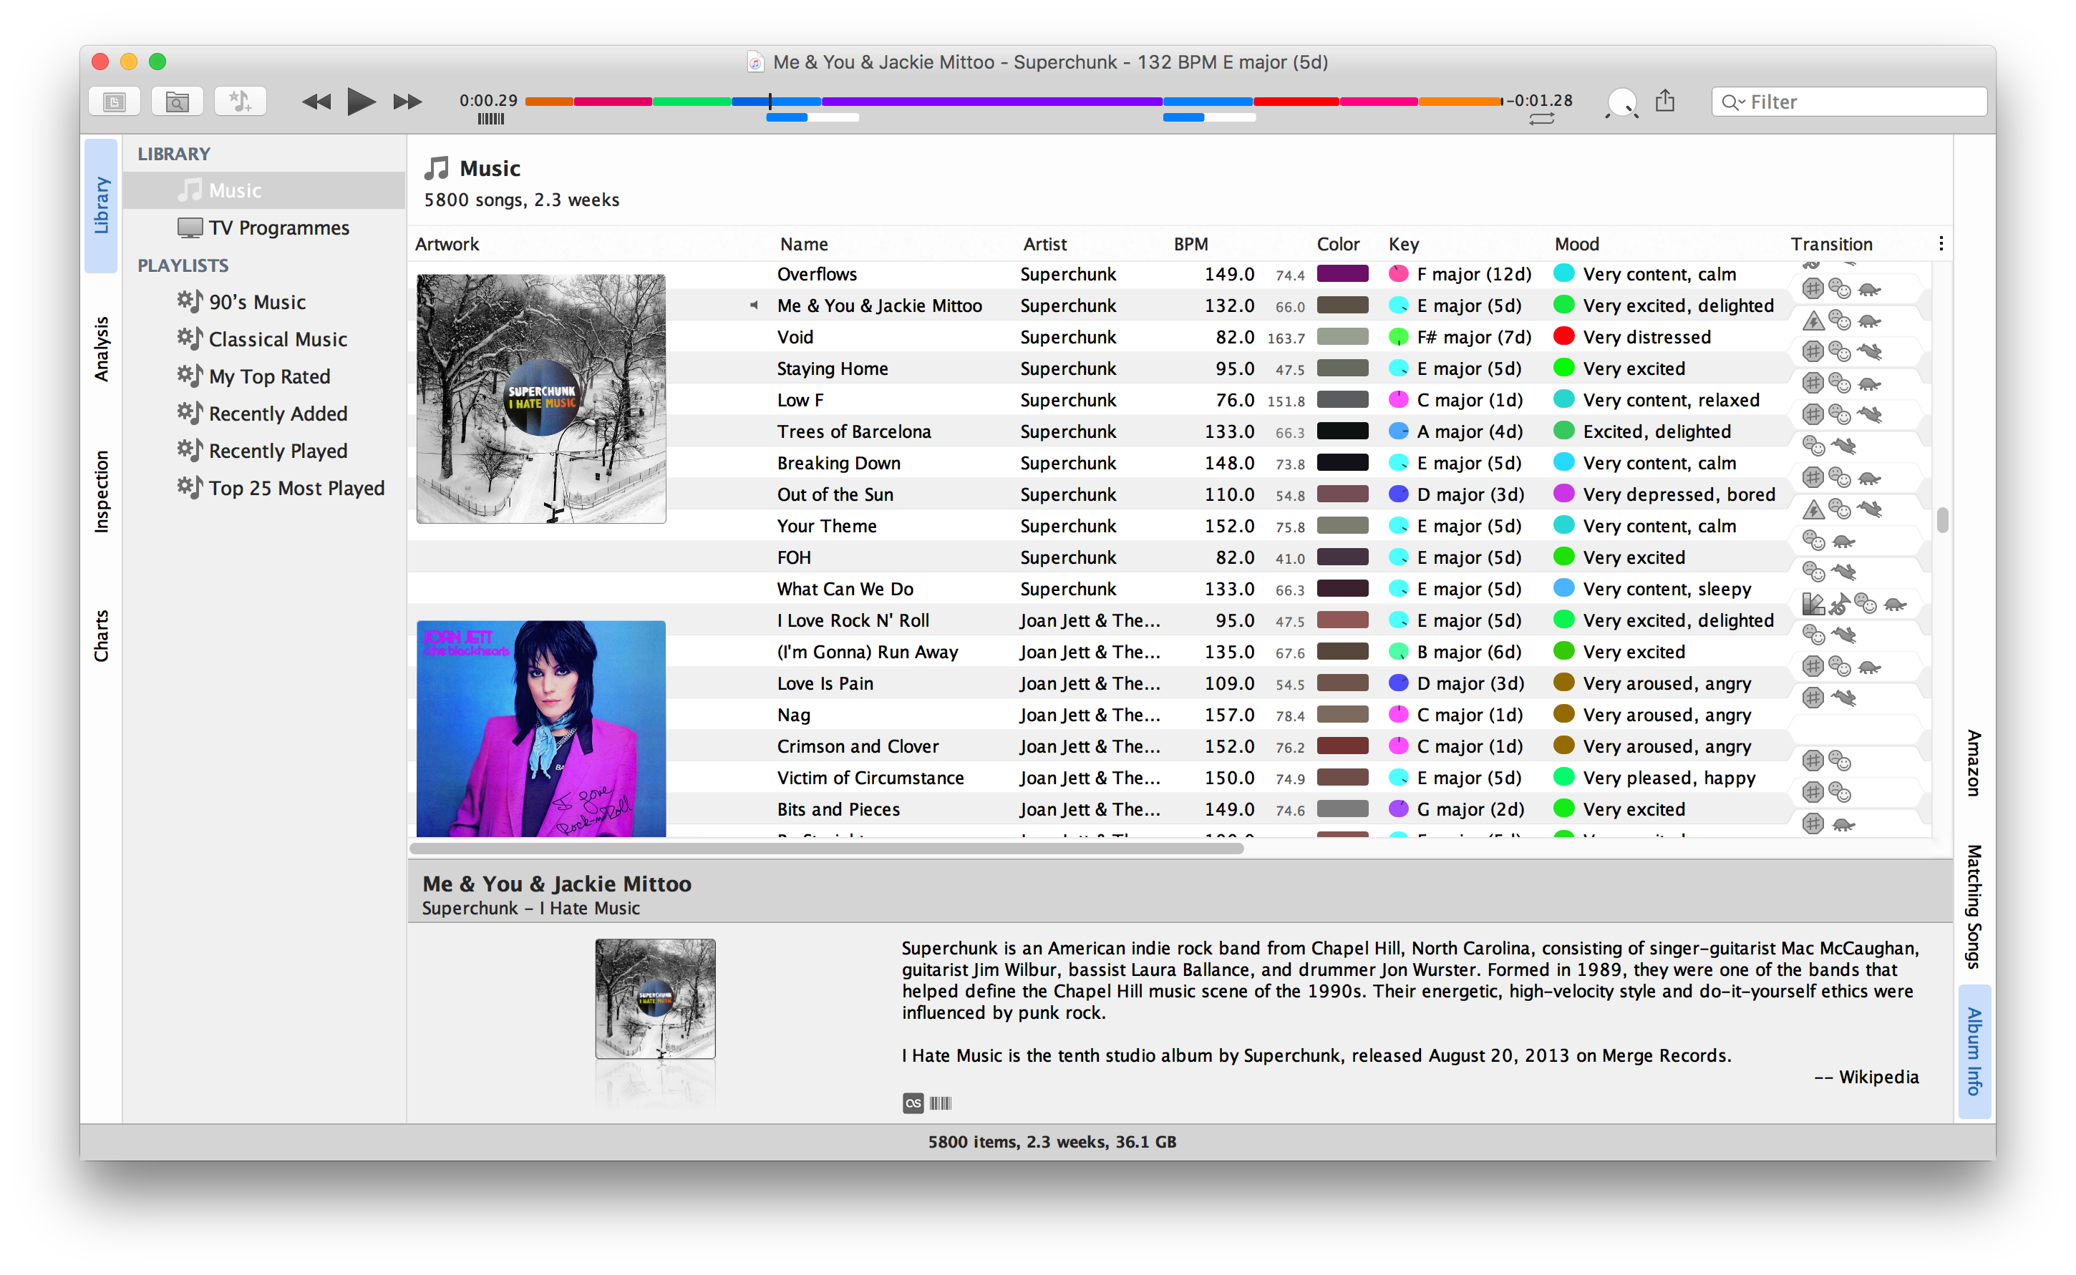This screenshot has width=2076, height=1275.
Task: Click the purple segment of the playback timeline
Action: point(992,101)
